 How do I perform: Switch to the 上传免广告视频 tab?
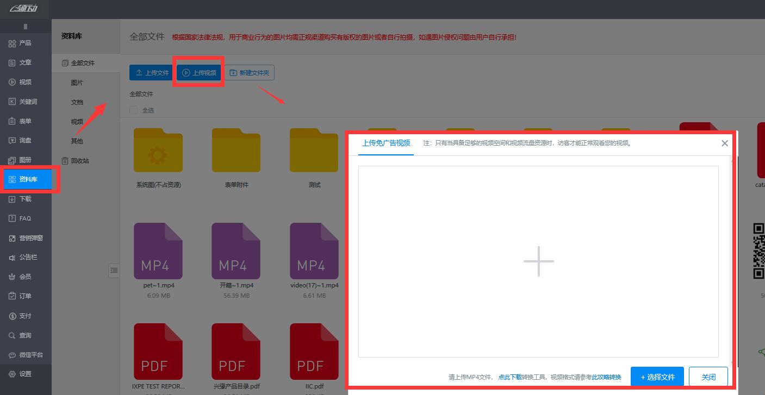point(385,143)
